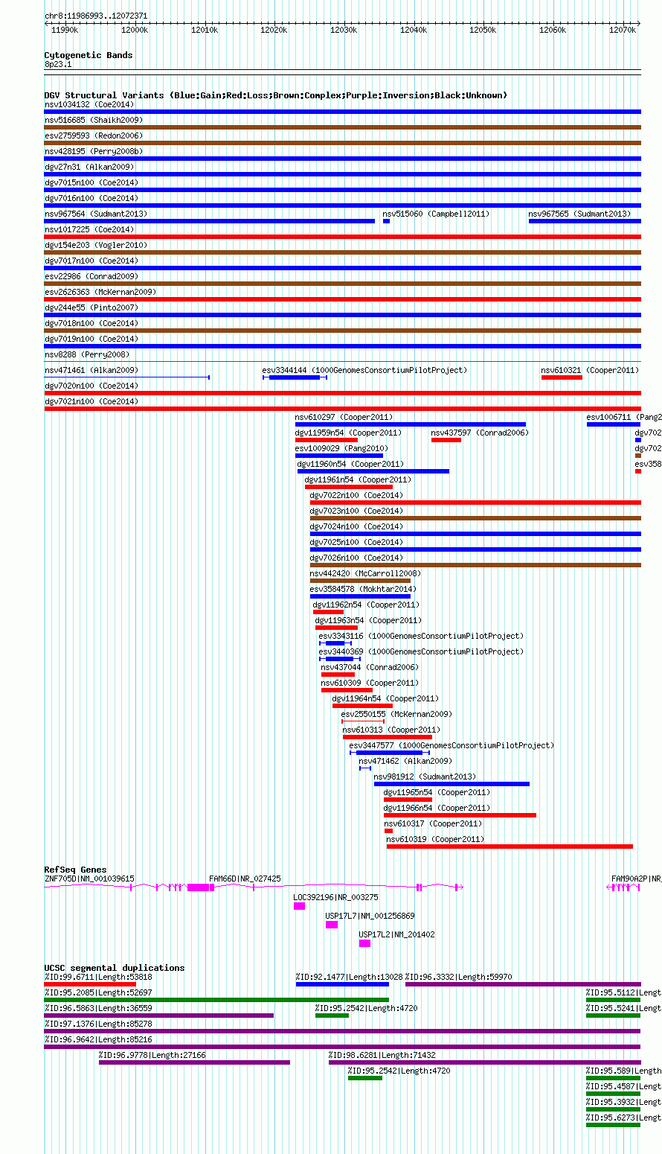Click the 8p23.1 cytoband label
Viewport: 662px width, 1154px height.
click(x=59, y=65)
